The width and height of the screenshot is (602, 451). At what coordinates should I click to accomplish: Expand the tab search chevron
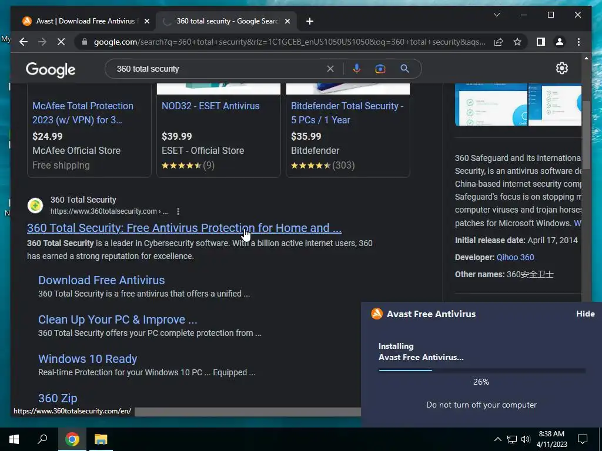[496, 15]
